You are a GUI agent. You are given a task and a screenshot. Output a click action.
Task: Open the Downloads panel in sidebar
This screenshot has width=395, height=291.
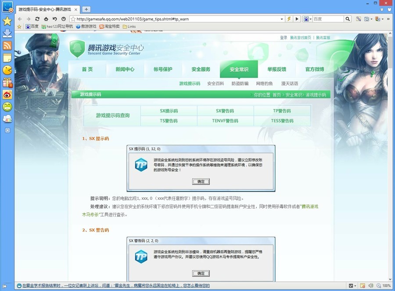7,33
